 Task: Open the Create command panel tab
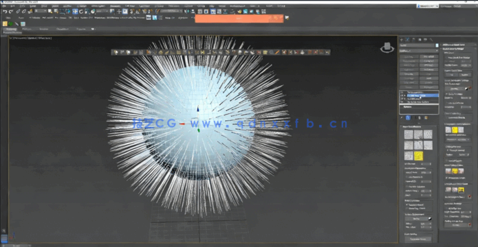pos(402,40)
